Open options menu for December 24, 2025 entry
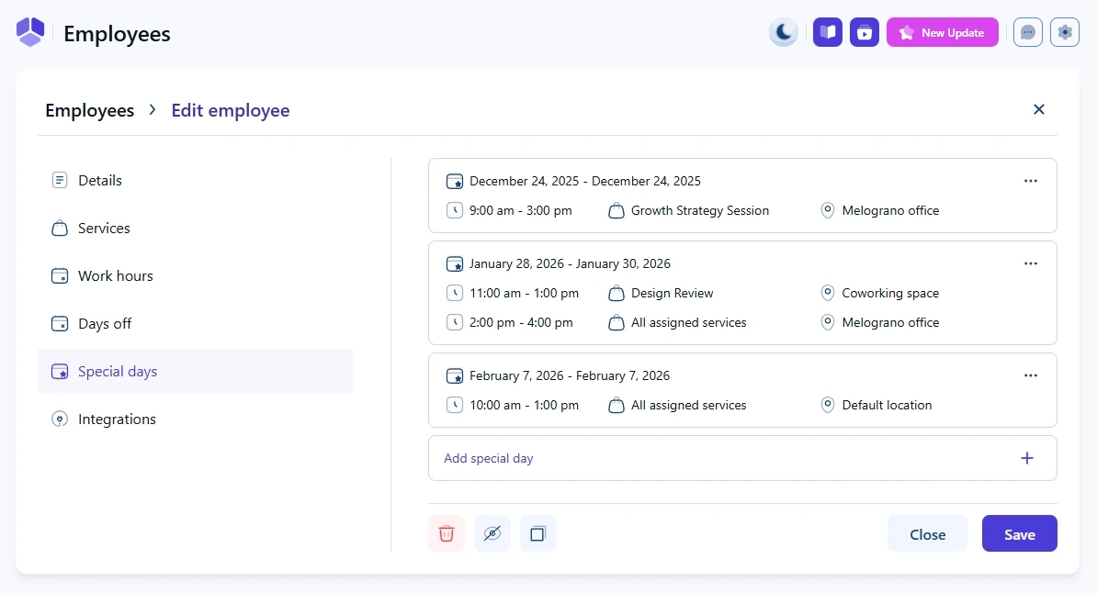Viewport: 1097px width, 593px height. [1031, 181]
